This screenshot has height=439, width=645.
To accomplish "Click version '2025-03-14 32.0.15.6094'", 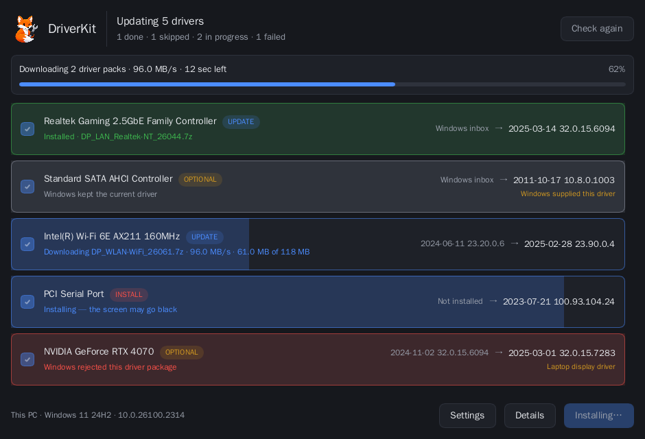I will [x=562, y=129].
